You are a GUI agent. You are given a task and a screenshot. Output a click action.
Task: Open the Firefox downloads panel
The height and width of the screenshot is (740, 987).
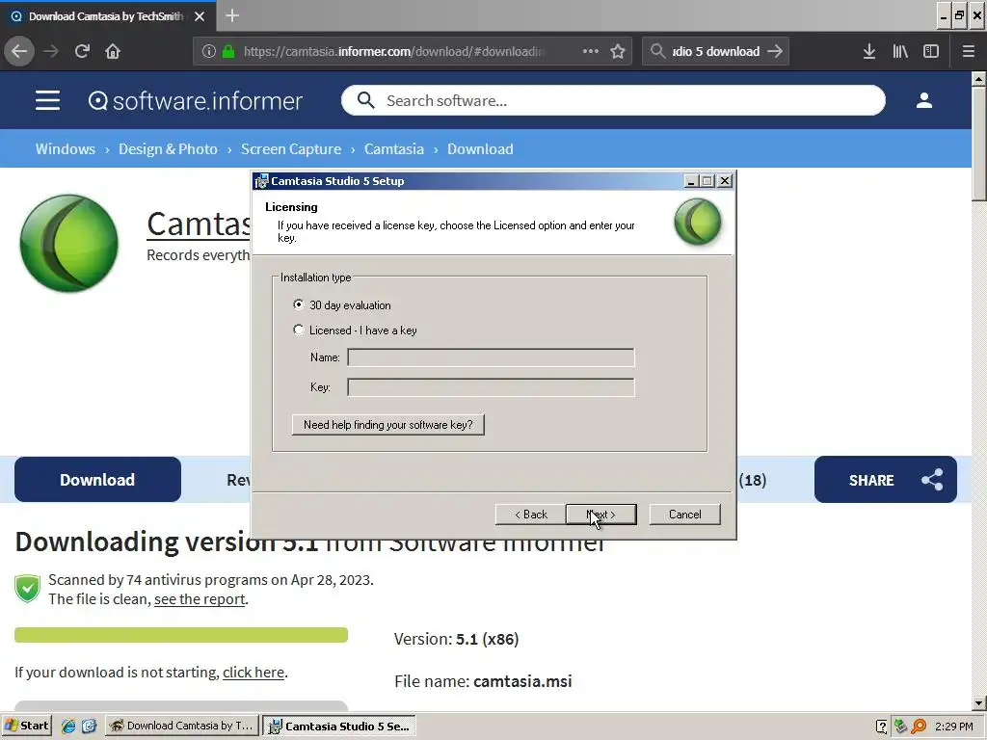[x=869, y=52]
